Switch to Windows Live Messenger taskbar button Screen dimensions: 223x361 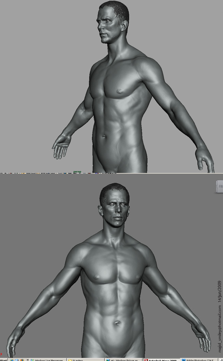coord(48,360)
